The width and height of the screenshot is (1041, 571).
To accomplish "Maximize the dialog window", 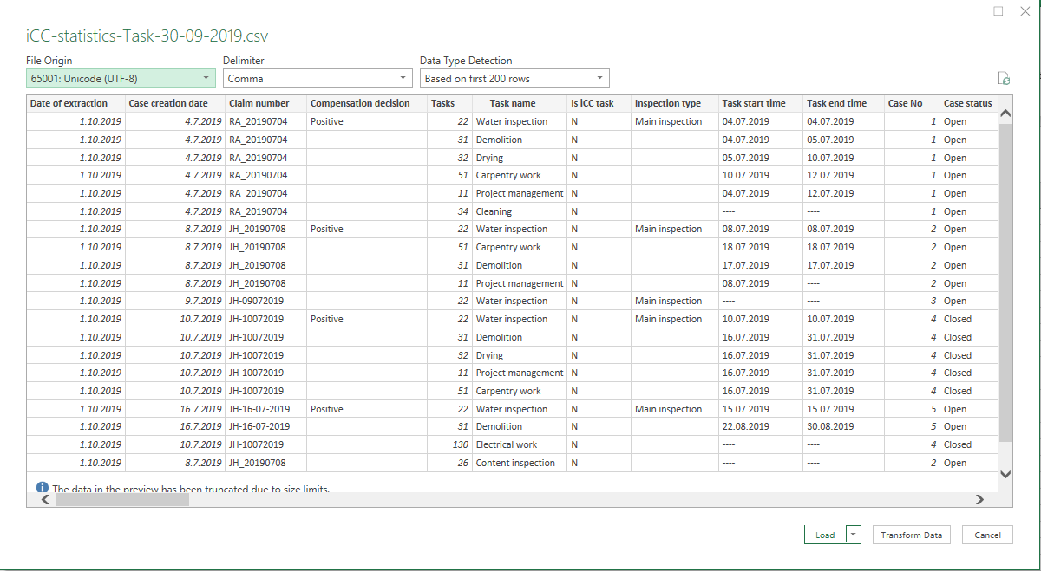I will [998, 11].
